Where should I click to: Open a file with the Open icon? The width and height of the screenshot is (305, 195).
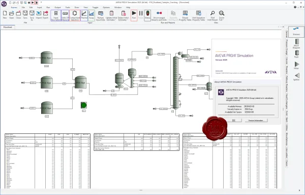(x=12, y=15)
